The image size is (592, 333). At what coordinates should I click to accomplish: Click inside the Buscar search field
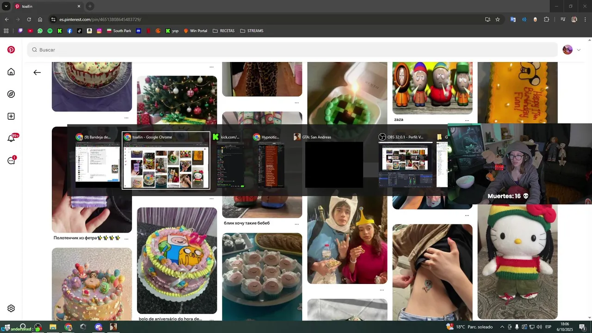(x=292, y=49)
